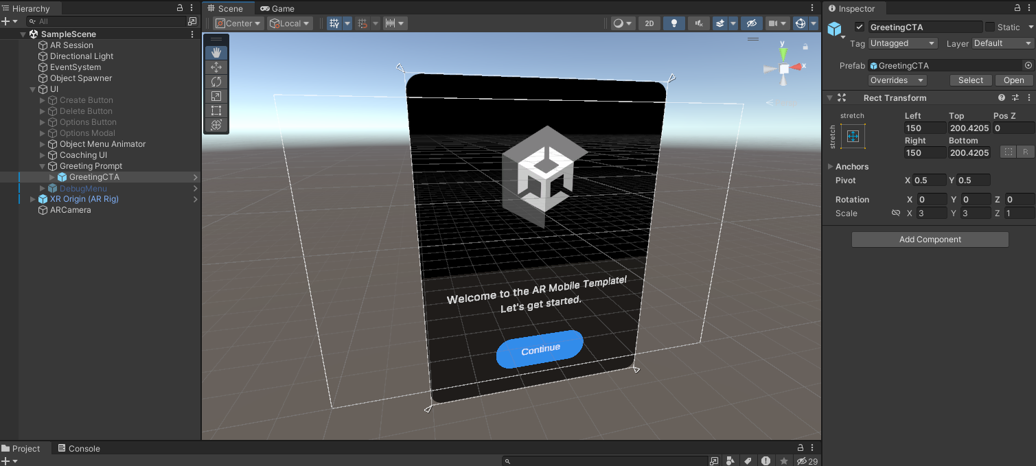Select the Transform tool

(x=216, y=124)
